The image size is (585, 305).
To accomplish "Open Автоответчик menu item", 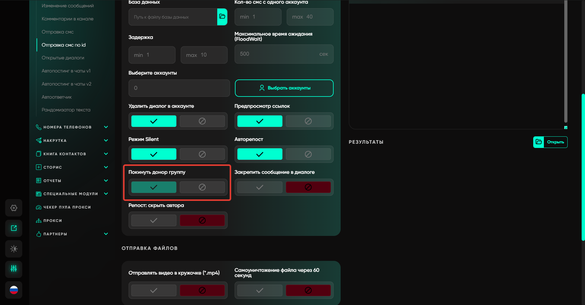I will (57, 97).
